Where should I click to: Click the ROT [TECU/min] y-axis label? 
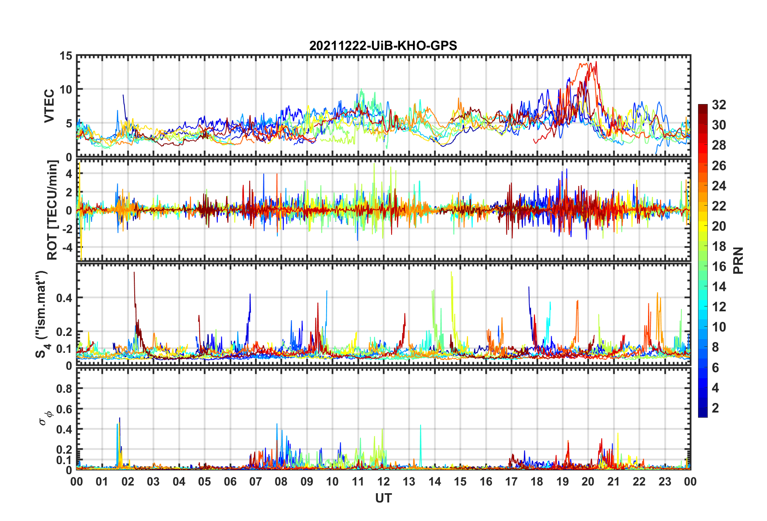click(52, 210)
